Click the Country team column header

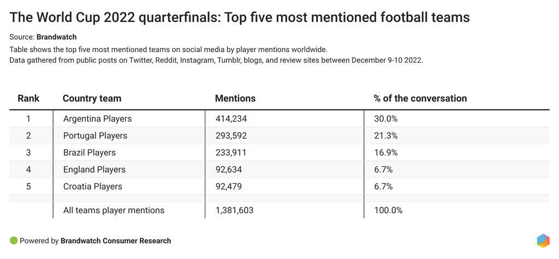click(x=92, y=99)
